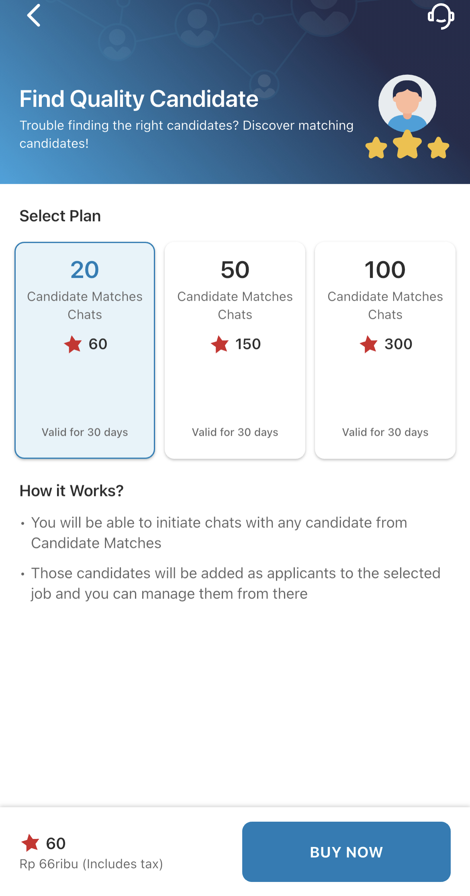Select the 50 Candidate Matches Chats plan
Image resolution: width=470 pixels, height=896 pixels.
(x=235, y=349)
